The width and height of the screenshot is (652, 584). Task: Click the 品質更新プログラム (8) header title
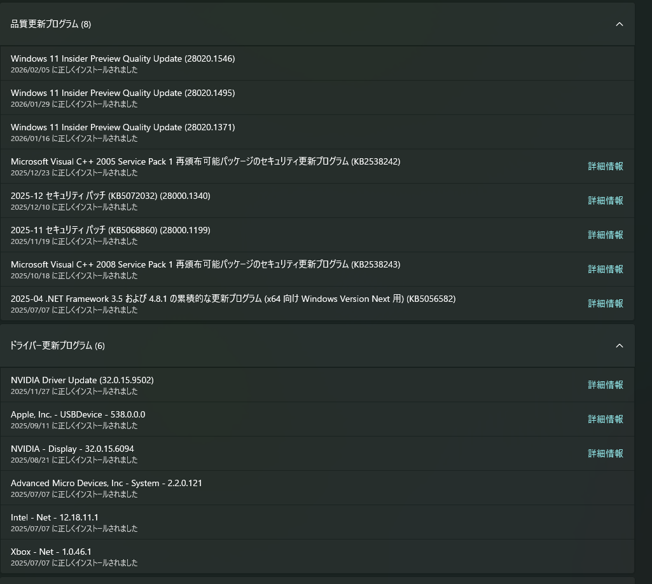tap(51, 24)
